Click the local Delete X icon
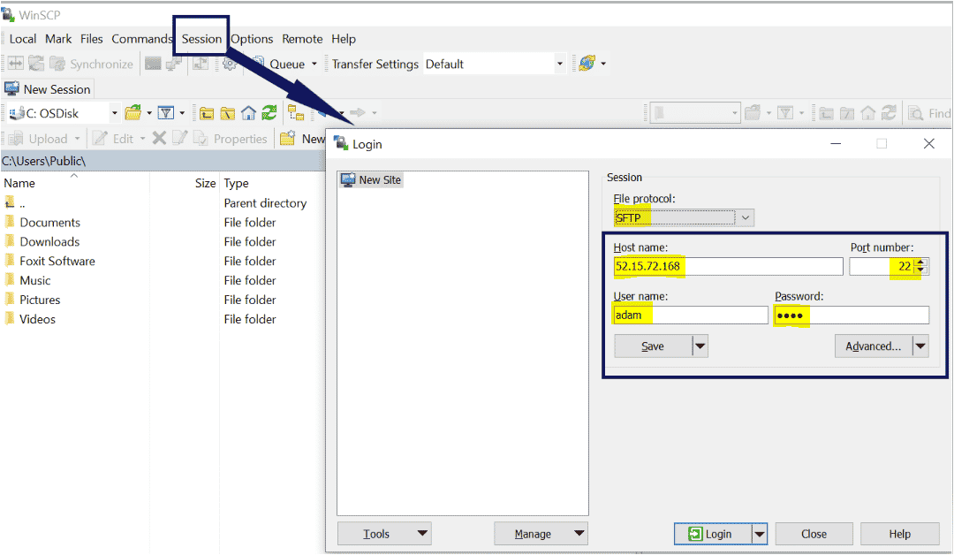The height and width of the screenshot is (555, 954). (159, 138)
